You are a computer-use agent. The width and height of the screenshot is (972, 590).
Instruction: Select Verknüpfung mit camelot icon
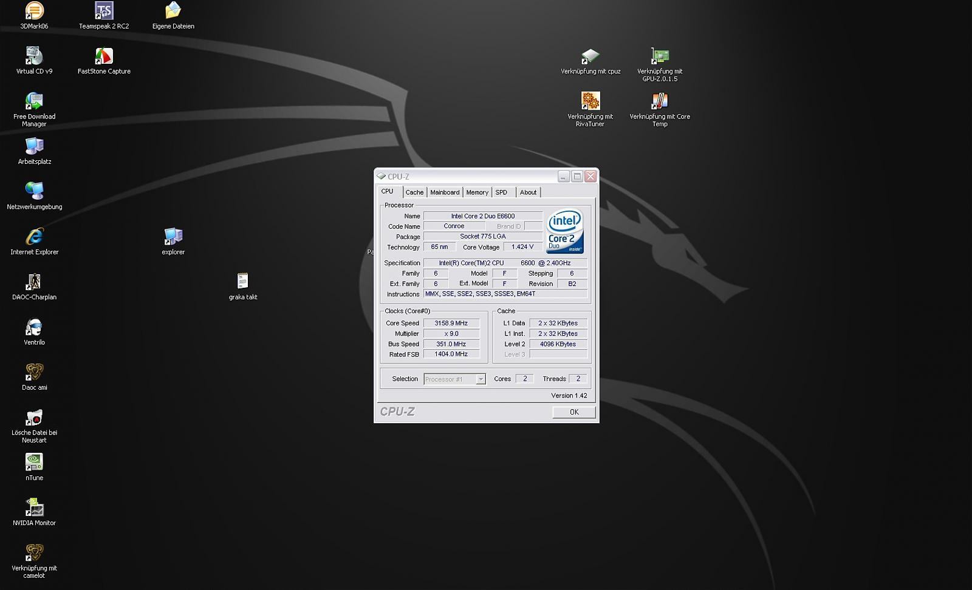34,553
